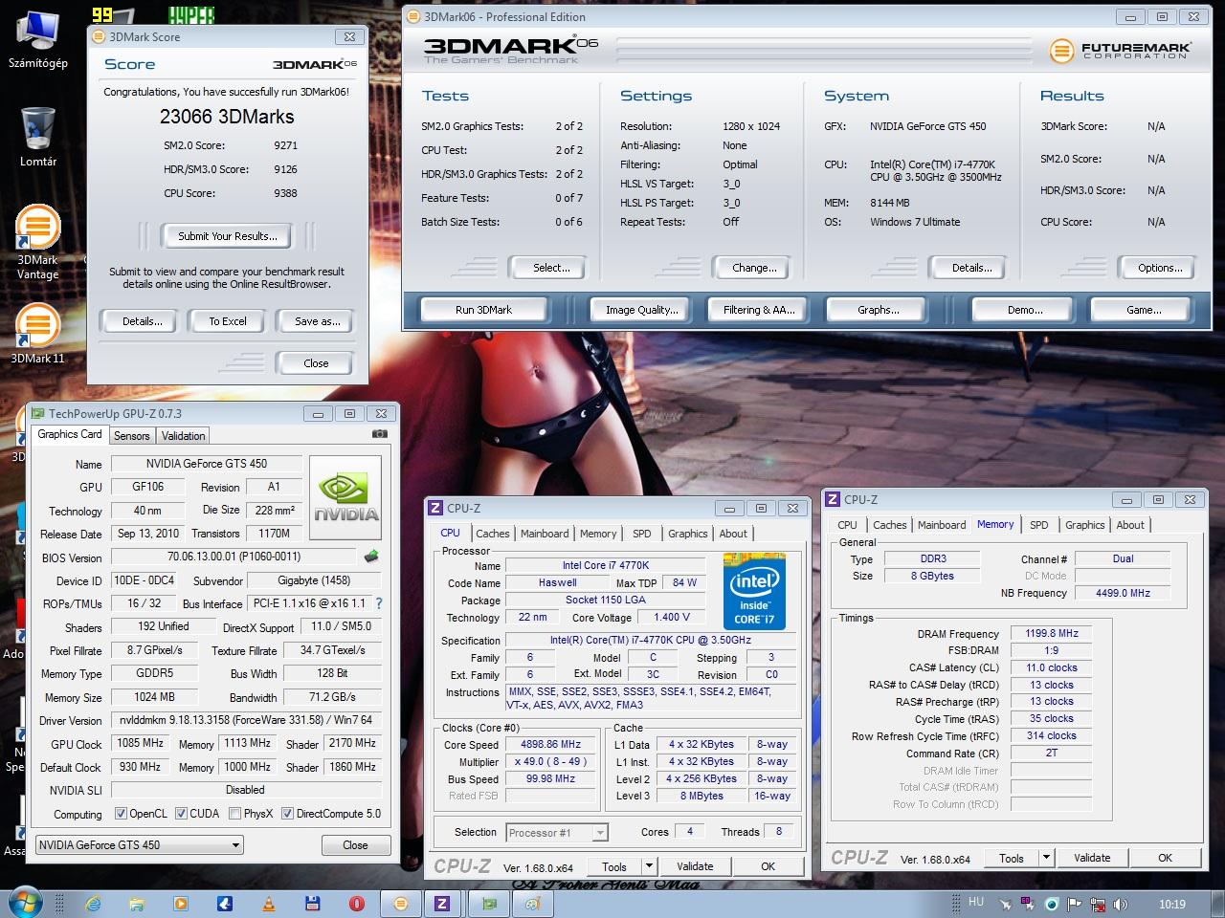This screenshot has width=1225, height=918.
Task: Click GPU-Z screenshot camera icon
Action: (380, 434)
